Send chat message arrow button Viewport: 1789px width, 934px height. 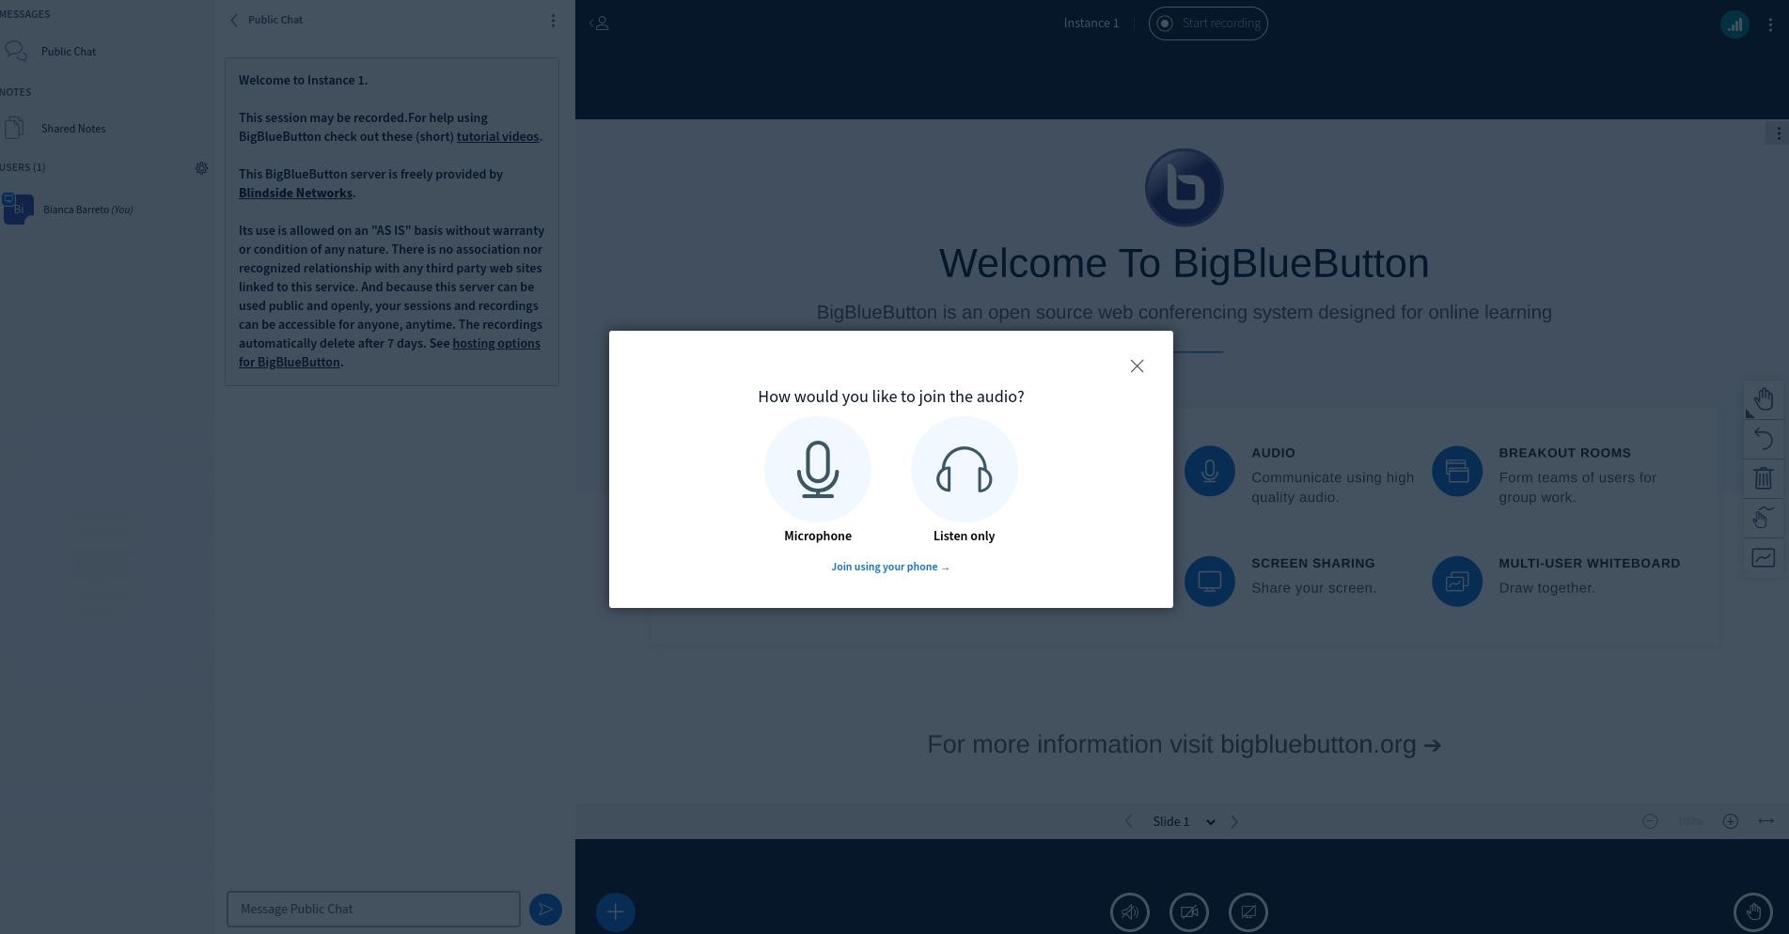click(545, 909)
